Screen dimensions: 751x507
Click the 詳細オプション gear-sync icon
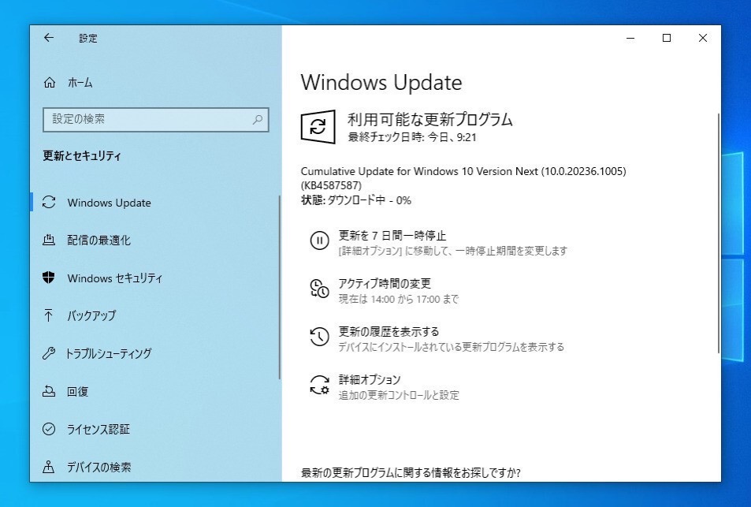[x=319, y=385]
